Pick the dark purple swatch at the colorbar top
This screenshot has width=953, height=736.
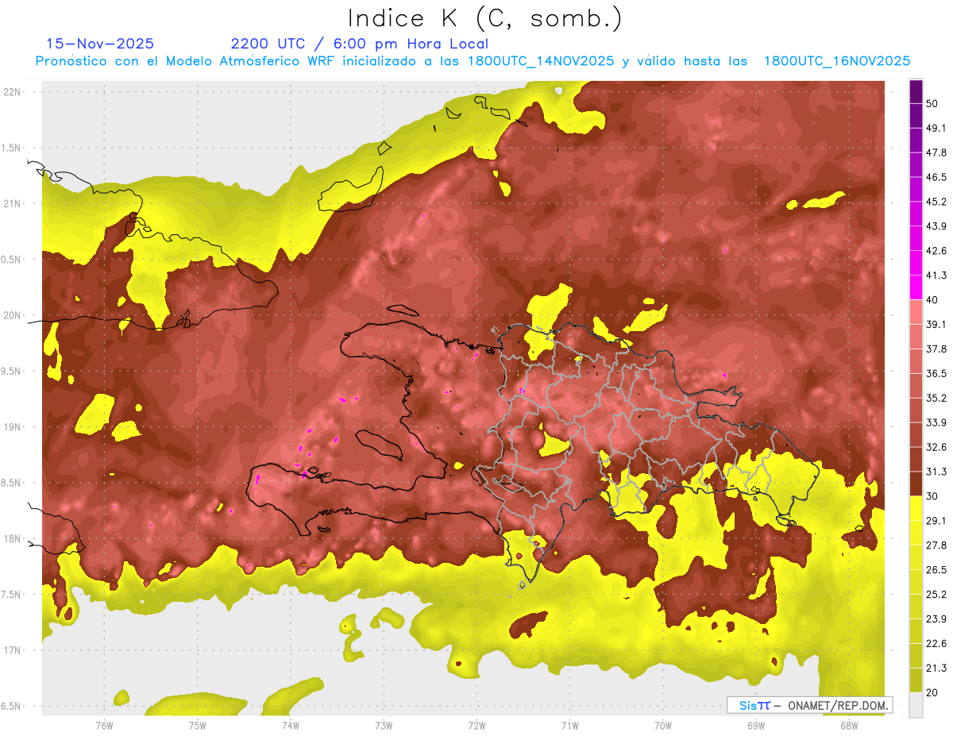point(916,91)
